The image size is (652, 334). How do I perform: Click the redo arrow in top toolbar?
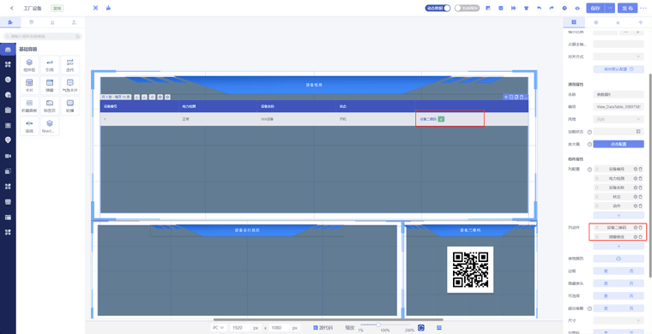[x=552, y=8]
